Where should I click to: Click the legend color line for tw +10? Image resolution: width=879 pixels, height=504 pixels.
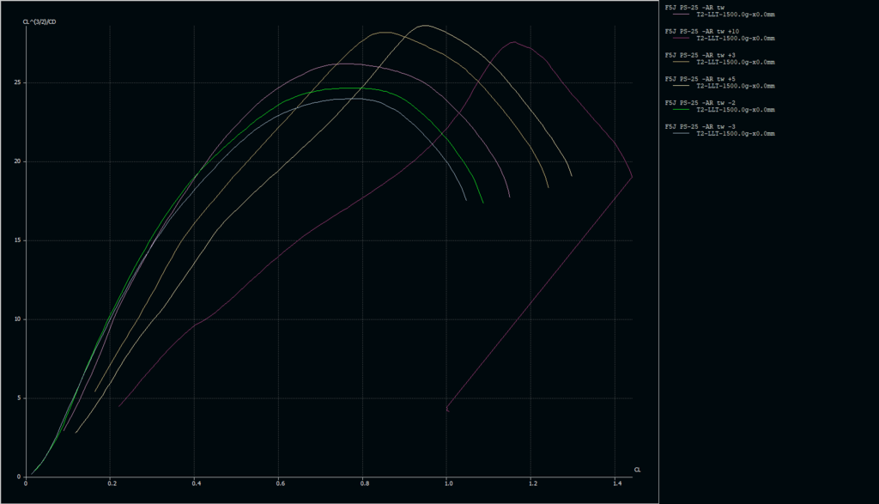tap(682, 39)
